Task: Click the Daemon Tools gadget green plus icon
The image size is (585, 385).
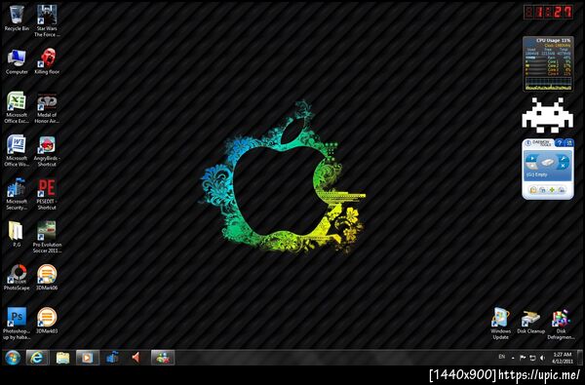Action: pos(552,190)
